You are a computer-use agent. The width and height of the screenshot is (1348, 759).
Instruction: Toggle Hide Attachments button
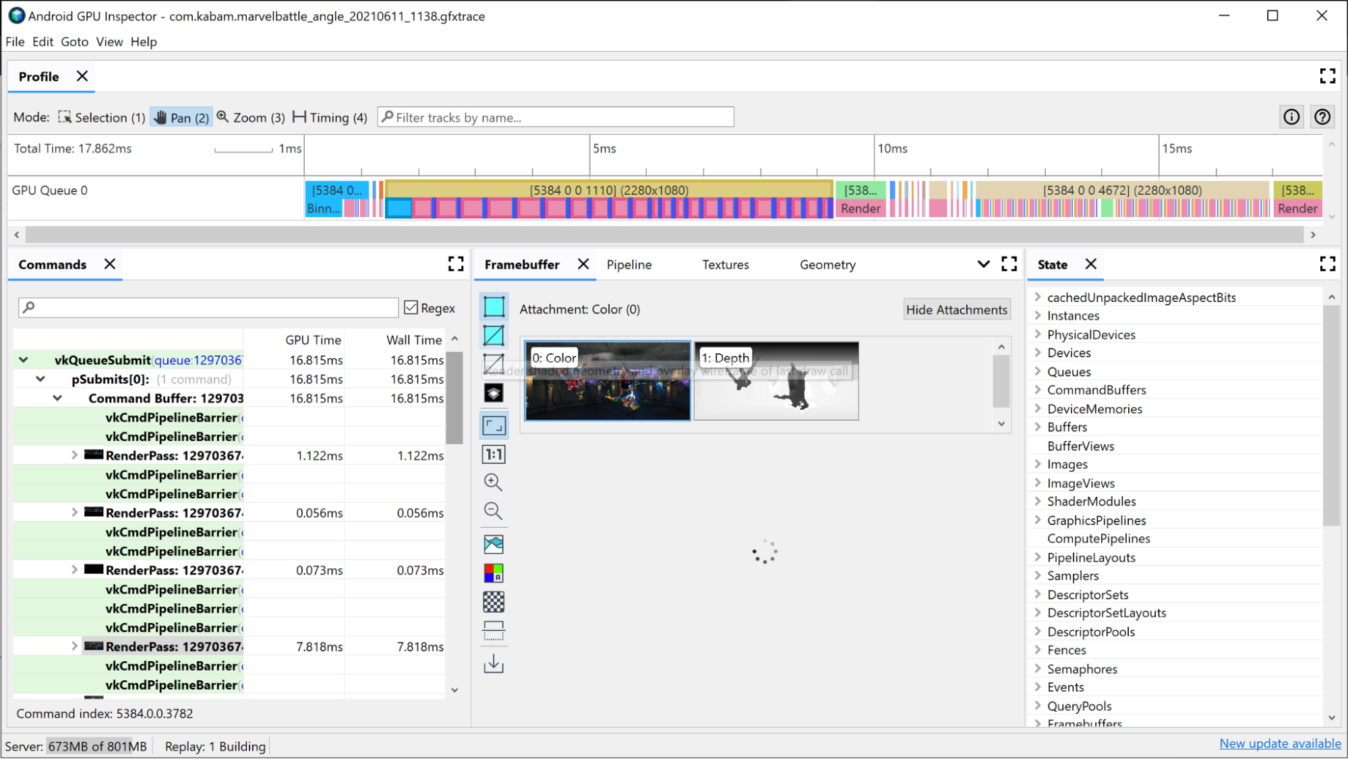[x=956, y=309]
